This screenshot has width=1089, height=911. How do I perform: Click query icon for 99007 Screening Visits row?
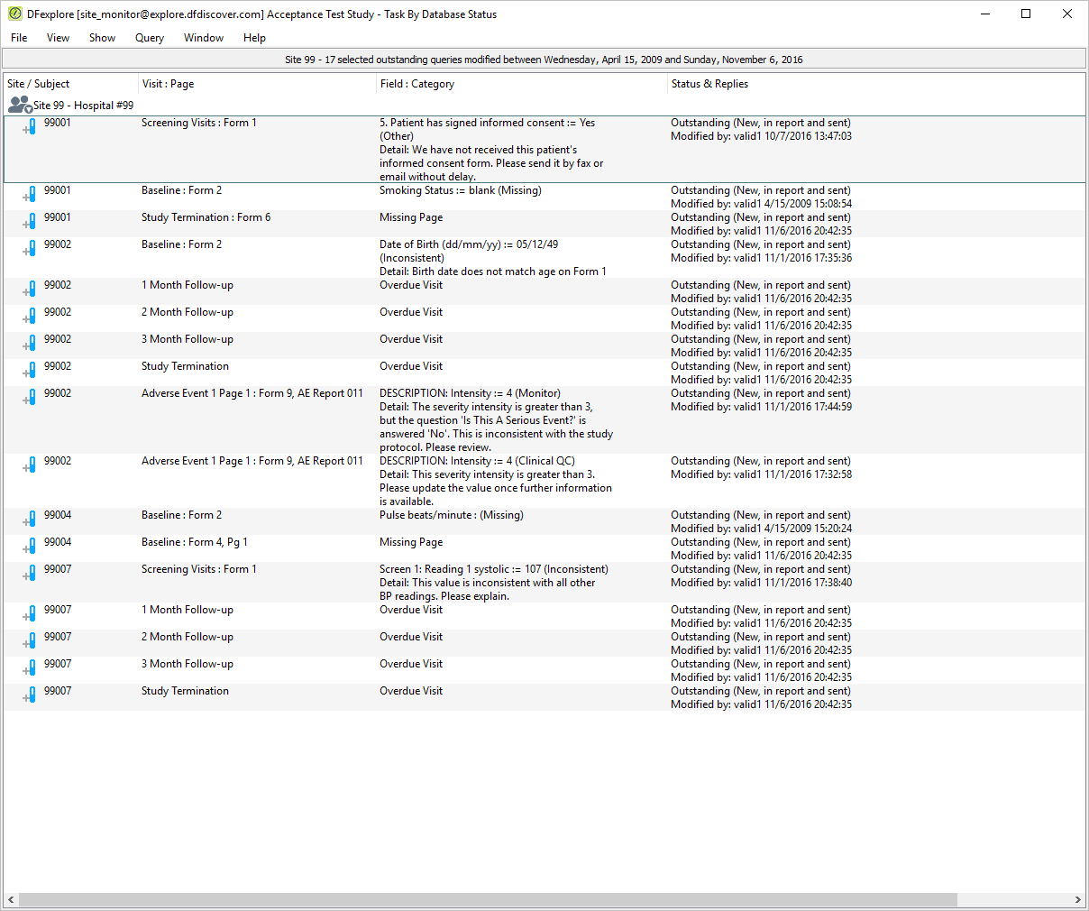point(30,574)
